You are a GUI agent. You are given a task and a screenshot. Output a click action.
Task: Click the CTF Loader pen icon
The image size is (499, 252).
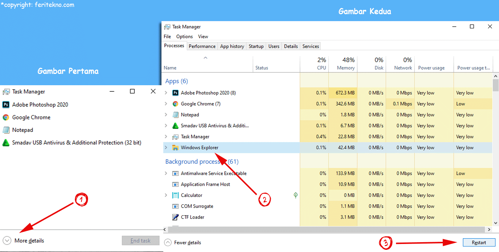click(x=175, y=217)
